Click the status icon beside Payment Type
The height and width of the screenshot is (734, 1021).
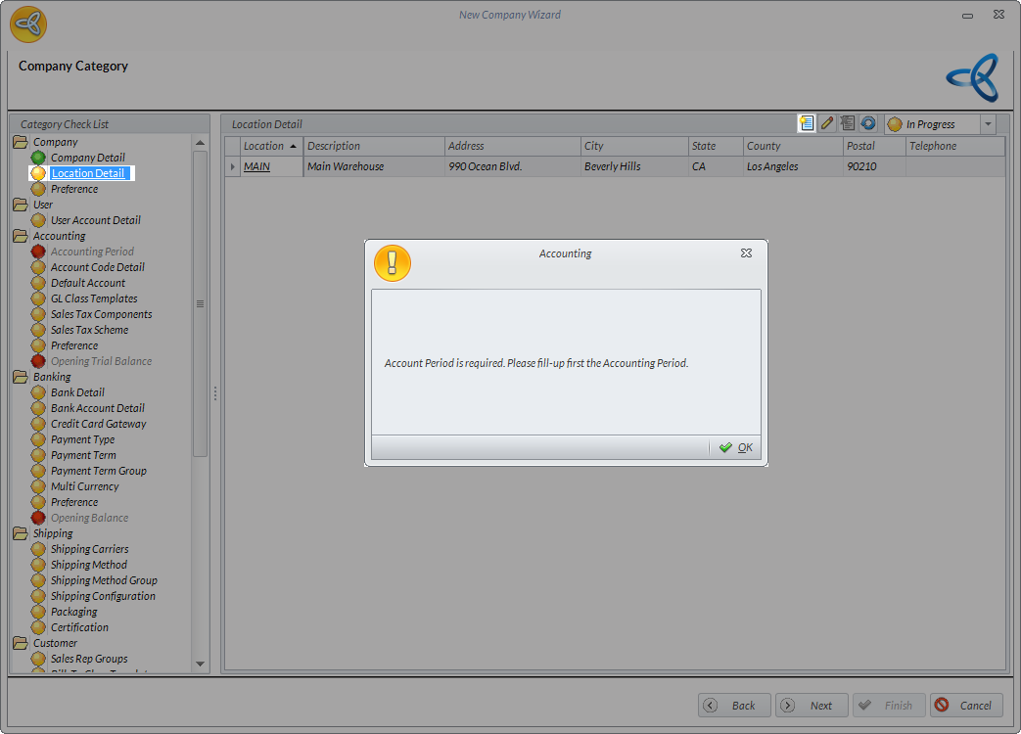tap(38, 439)
